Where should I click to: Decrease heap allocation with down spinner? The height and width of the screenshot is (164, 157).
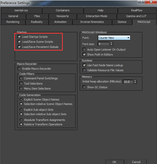[x=135, y=83]
